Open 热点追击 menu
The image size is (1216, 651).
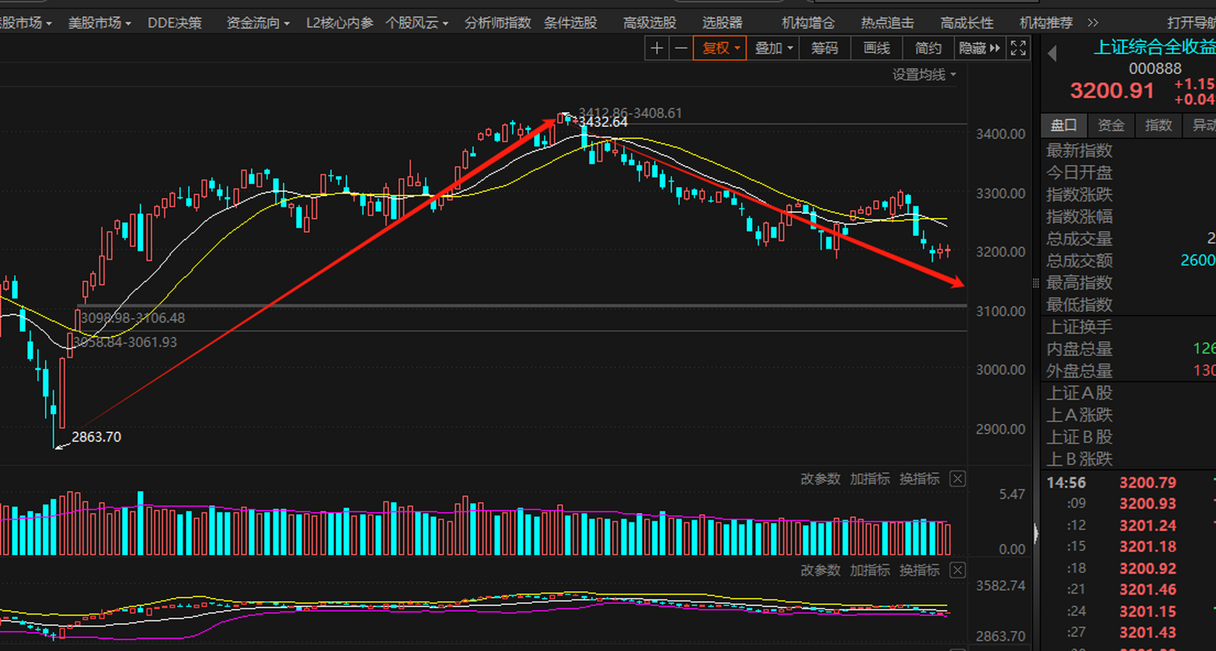click(887, 23)
